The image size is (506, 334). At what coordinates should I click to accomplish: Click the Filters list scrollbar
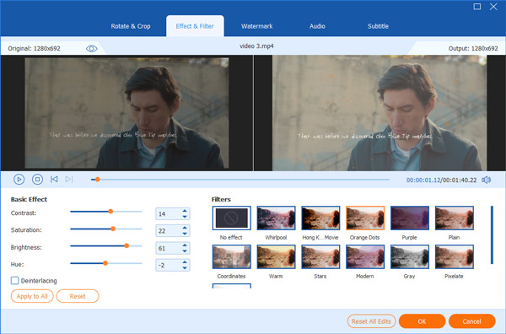(x=492, y=235)
